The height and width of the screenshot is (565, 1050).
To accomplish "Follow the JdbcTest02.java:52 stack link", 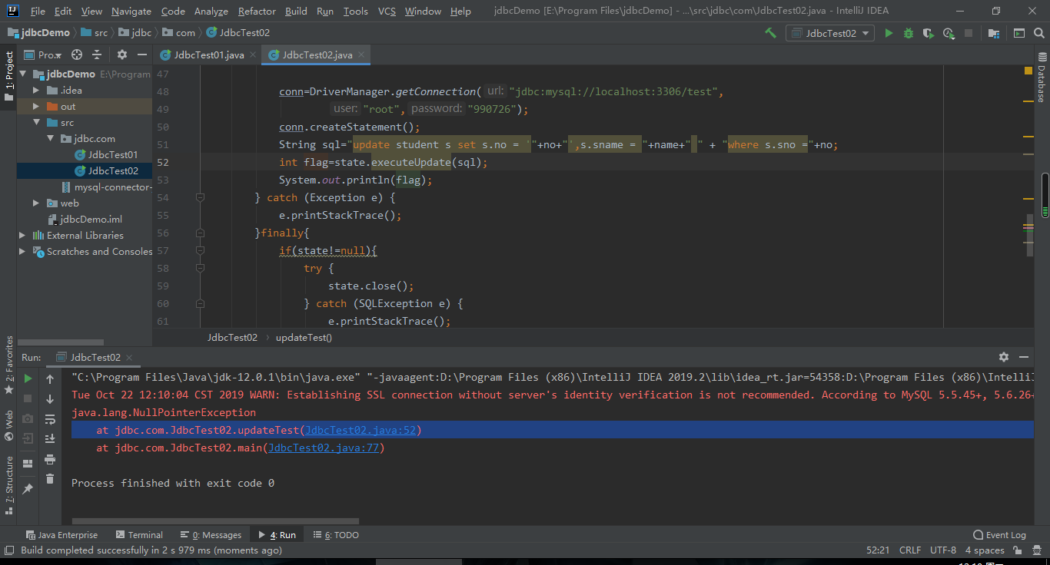I will coord(361,431).
